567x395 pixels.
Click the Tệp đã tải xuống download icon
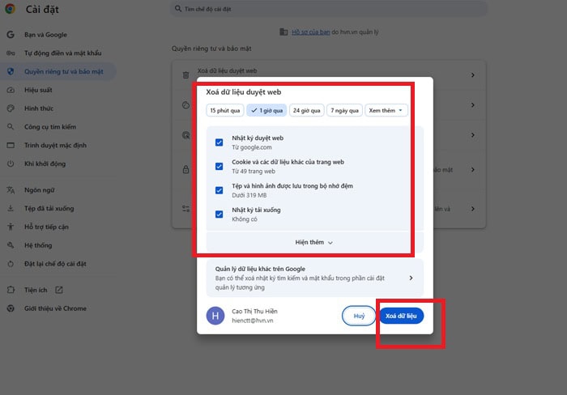[10, 208]
